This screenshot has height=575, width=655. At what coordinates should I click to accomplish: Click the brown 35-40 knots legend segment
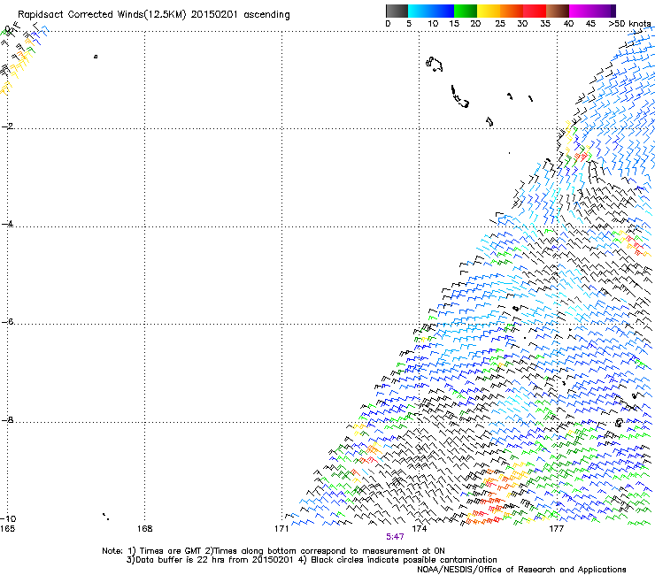[x=558, y=11]
